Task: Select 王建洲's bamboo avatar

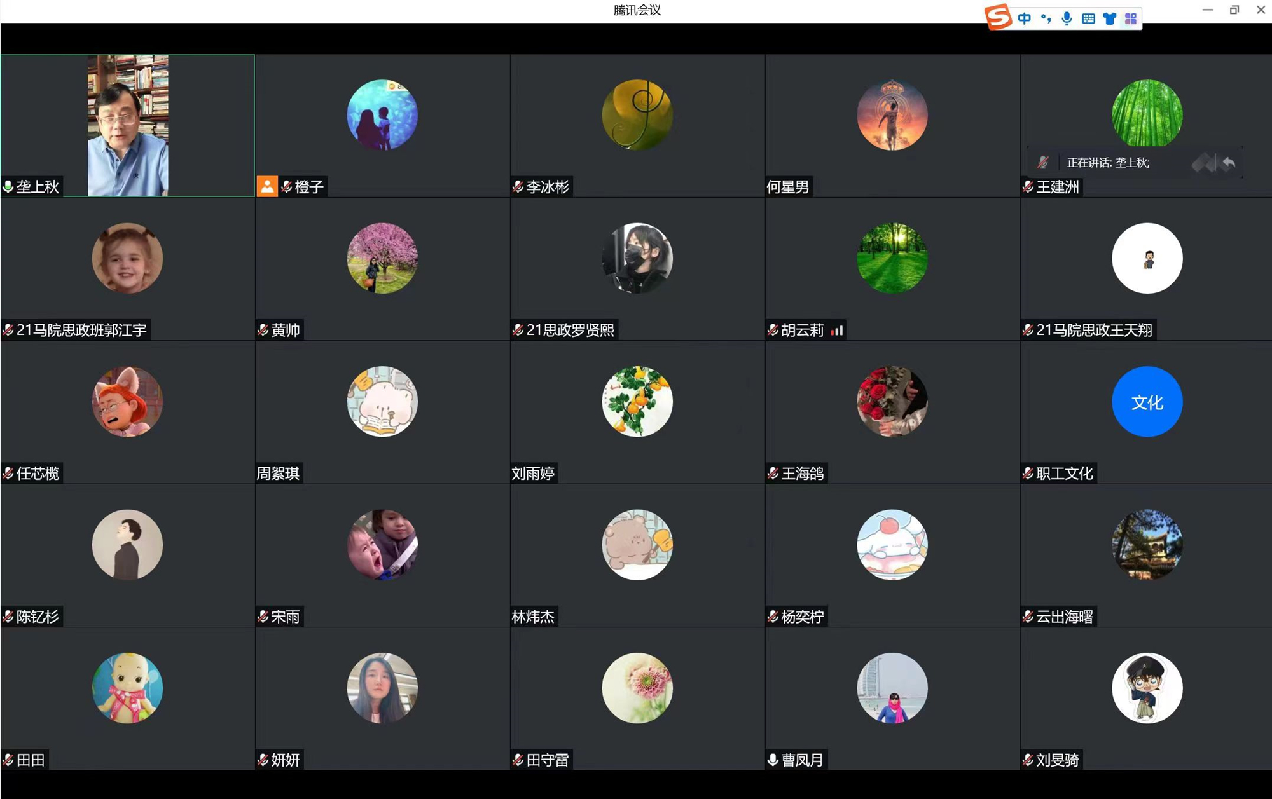Action: point(1147,113)
